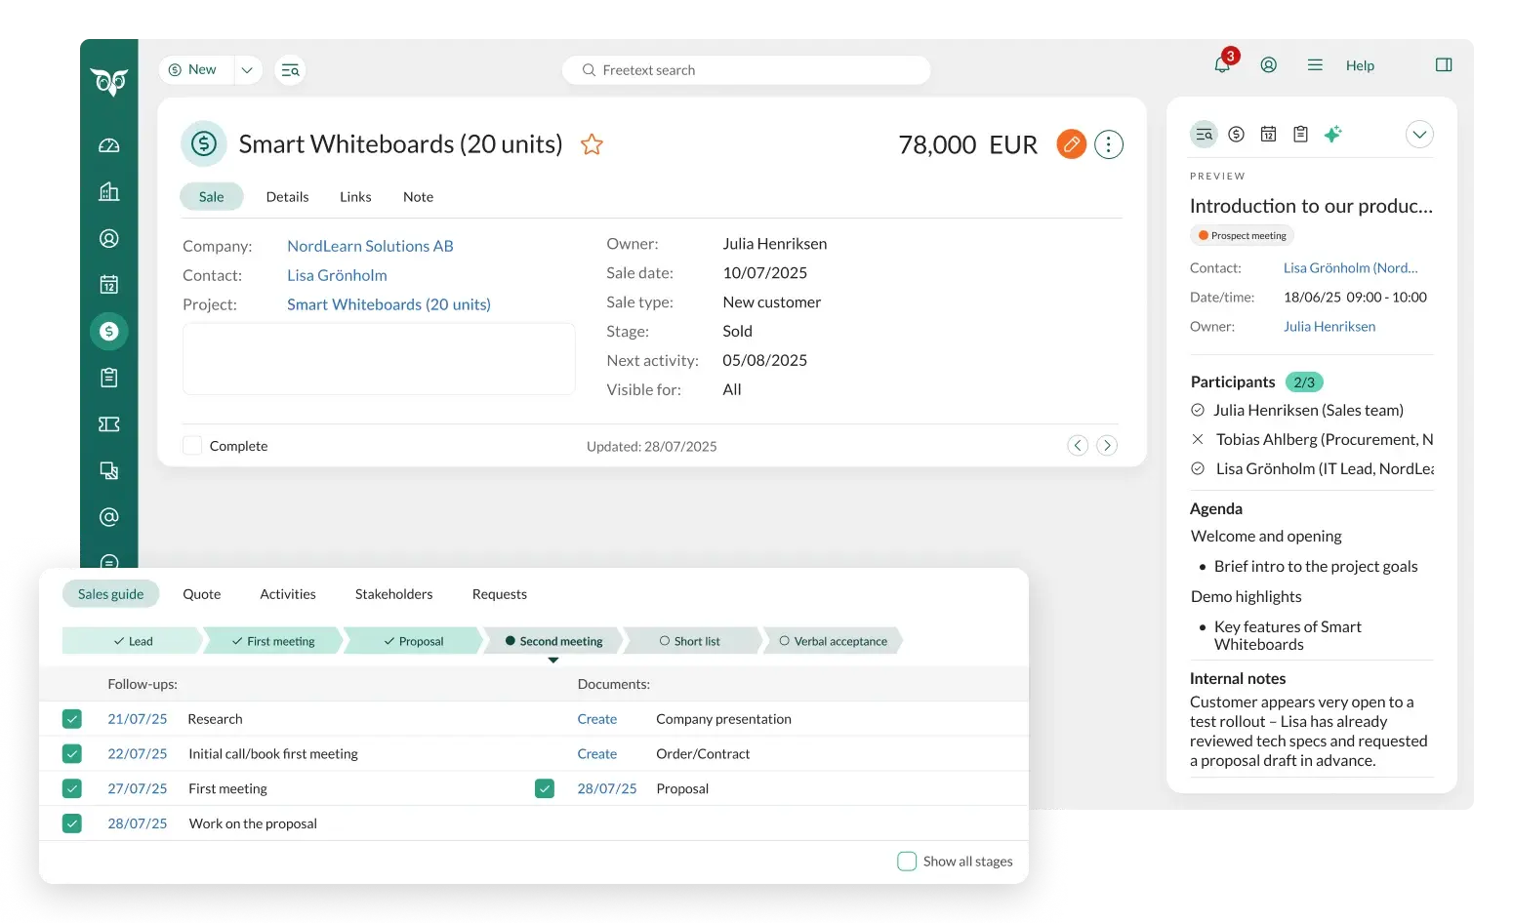Open the Companies section via building icon
The width and height of the screenshot is (1513, 923).
tap(108, 191)
